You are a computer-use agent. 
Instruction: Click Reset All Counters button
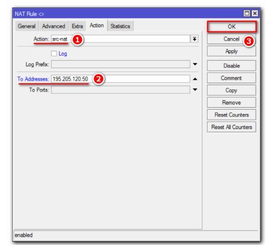[x=232, y=127]
